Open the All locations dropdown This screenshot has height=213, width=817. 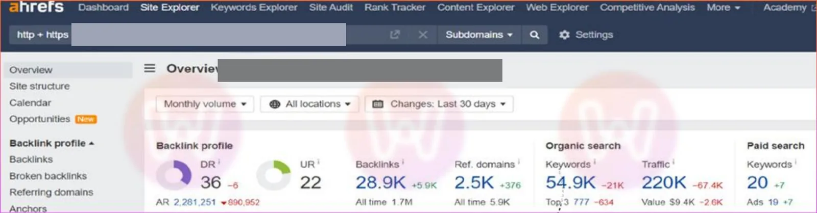tap(310, 104)
